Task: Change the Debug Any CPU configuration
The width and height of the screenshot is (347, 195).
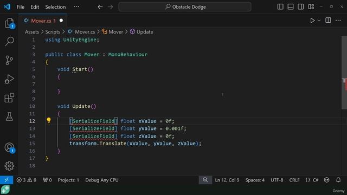Action: (x=102, y=180)
